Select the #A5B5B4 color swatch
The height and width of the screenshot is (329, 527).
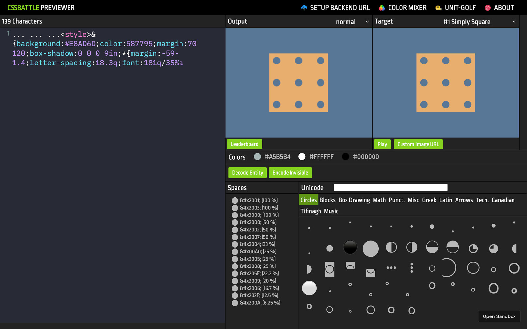pos(257,157)
